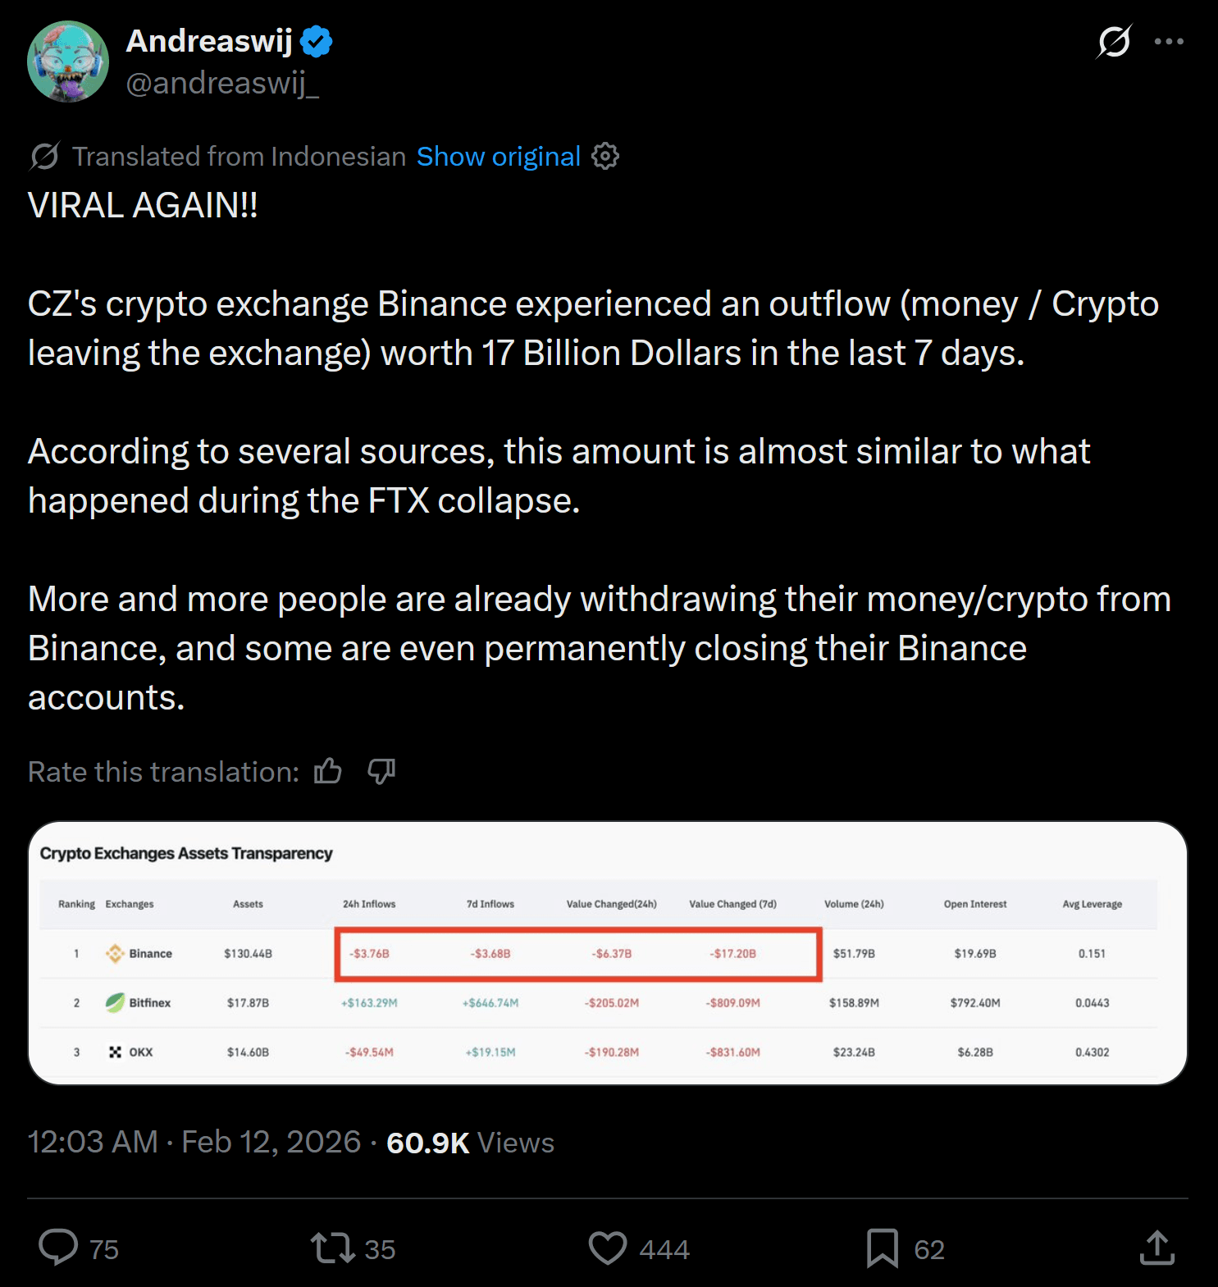
Task: Bookmark this post
Action: 883,1248
